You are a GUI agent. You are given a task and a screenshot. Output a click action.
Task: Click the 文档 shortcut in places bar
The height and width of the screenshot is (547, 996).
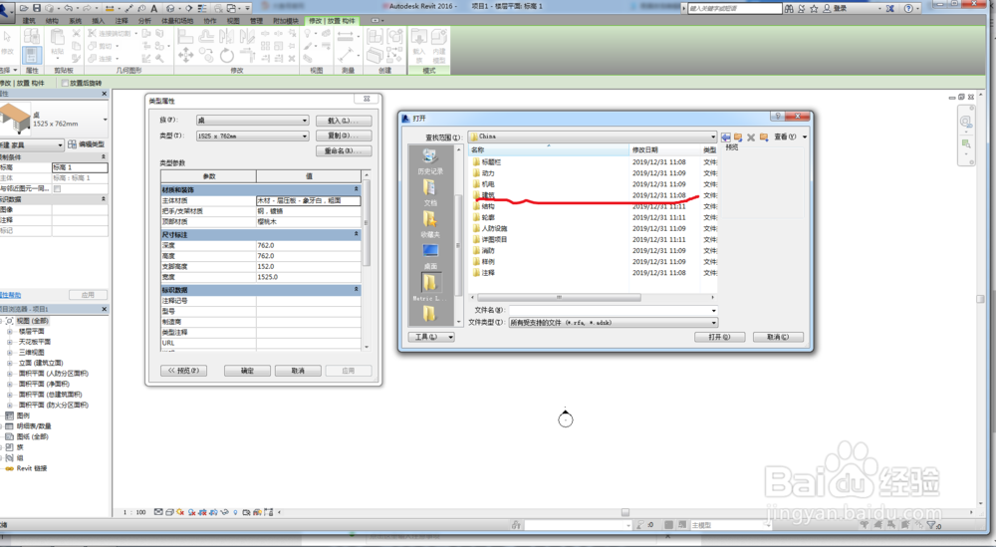430,192
